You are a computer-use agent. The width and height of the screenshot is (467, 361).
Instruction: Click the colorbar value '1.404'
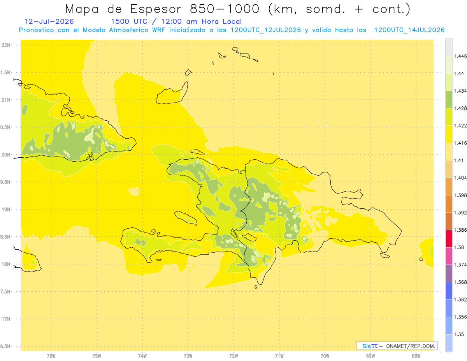click(460, 178)
